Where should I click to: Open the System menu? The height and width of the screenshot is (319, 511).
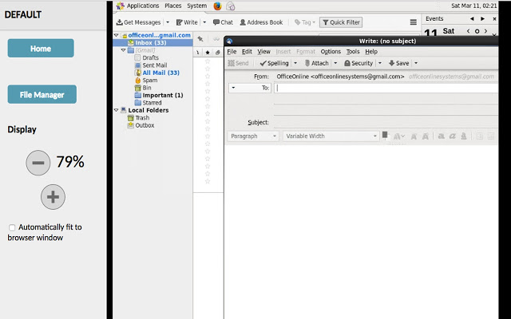(197, 6)
